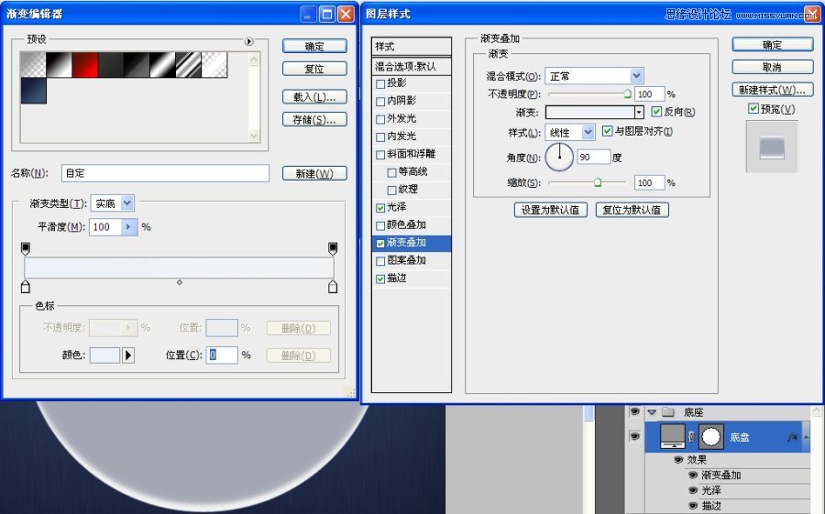Open the 渐变类型 dropdown showing 实底
The image size is (825, 514).
tap(113, 203)
